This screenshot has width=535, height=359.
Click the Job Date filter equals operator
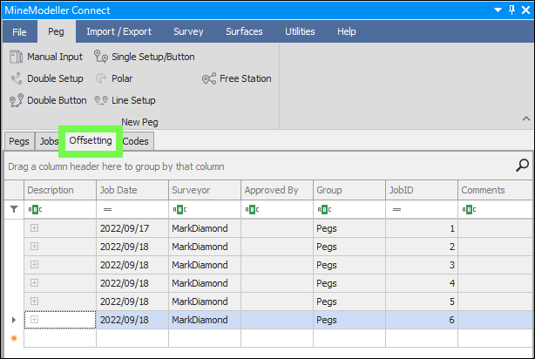pyautogui.click(x=107, y=209)
